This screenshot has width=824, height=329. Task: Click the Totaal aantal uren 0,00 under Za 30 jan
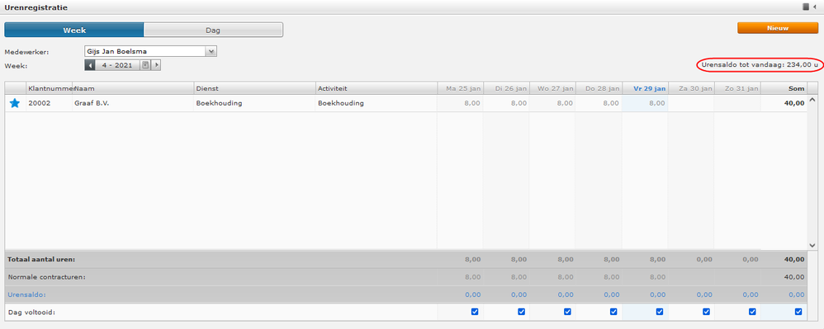coord(703,259)
